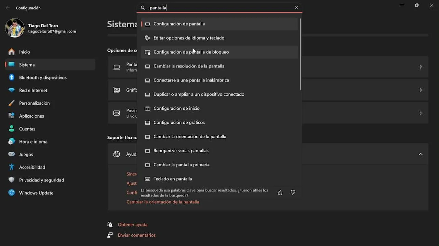Screen dimensions: 439x246
Task: Expand the Gráficos option chevron arrow
Action: 421,90
